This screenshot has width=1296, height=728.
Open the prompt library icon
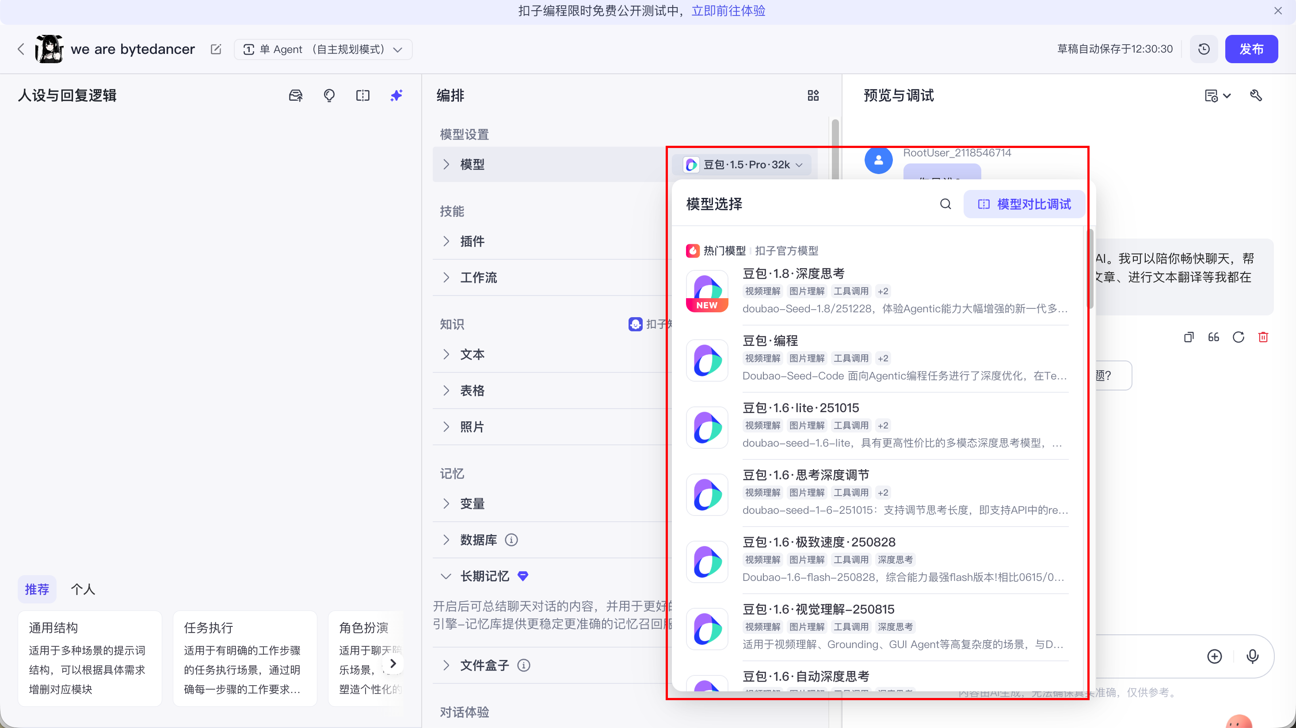click(295, 95)
